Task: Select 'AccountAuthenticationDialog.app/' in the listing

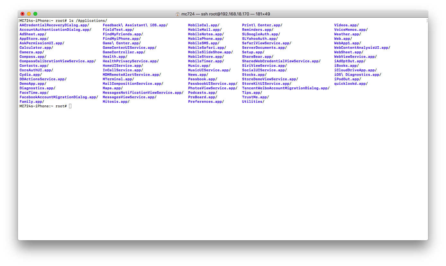Action: 56,30
